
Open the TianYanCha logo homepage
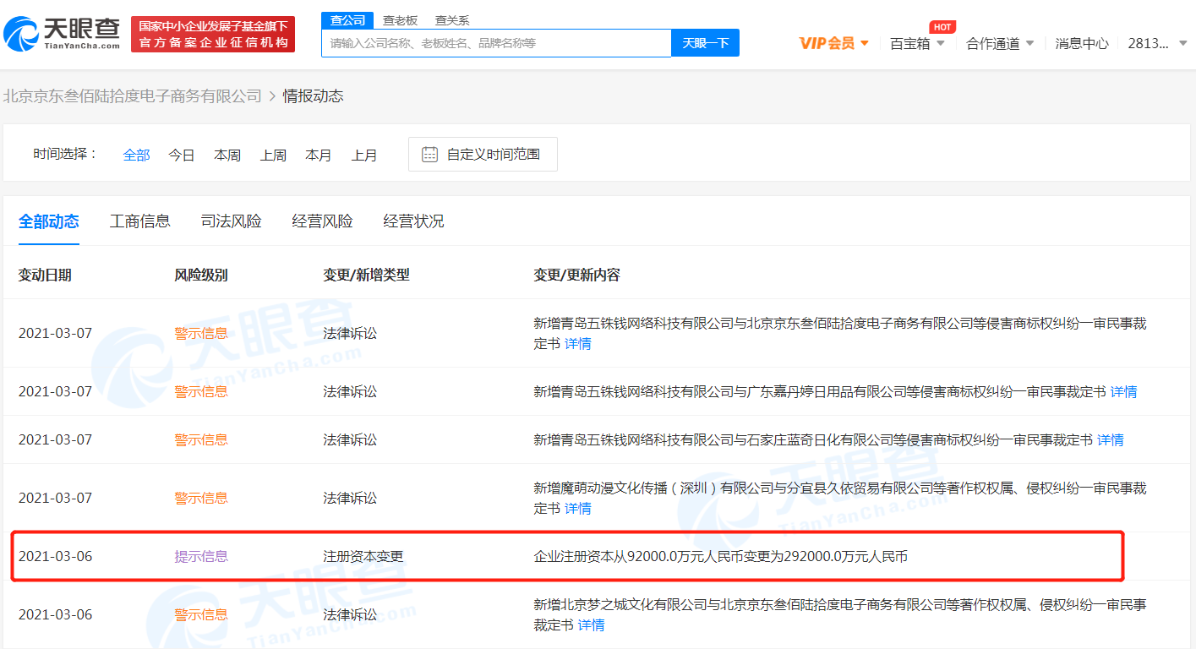63,33
